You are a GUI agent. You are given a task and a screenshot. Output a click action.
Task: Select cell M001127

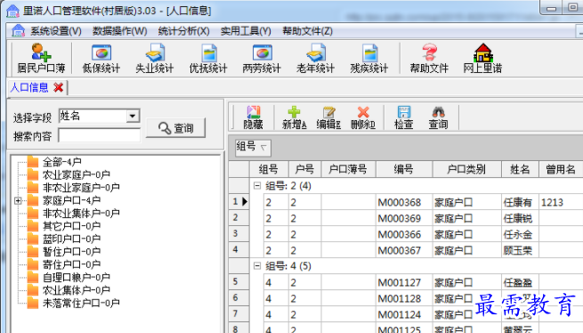(404, 283)
